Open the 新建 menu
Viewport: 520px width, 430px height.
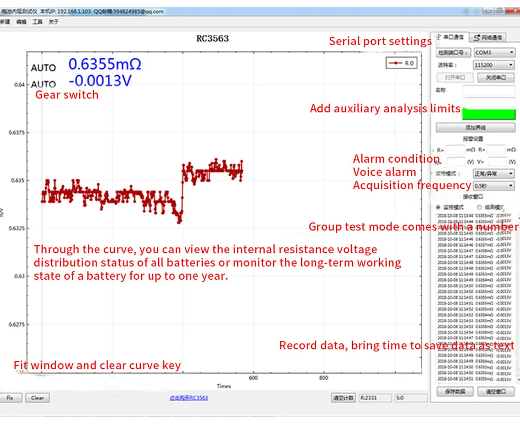5,22
